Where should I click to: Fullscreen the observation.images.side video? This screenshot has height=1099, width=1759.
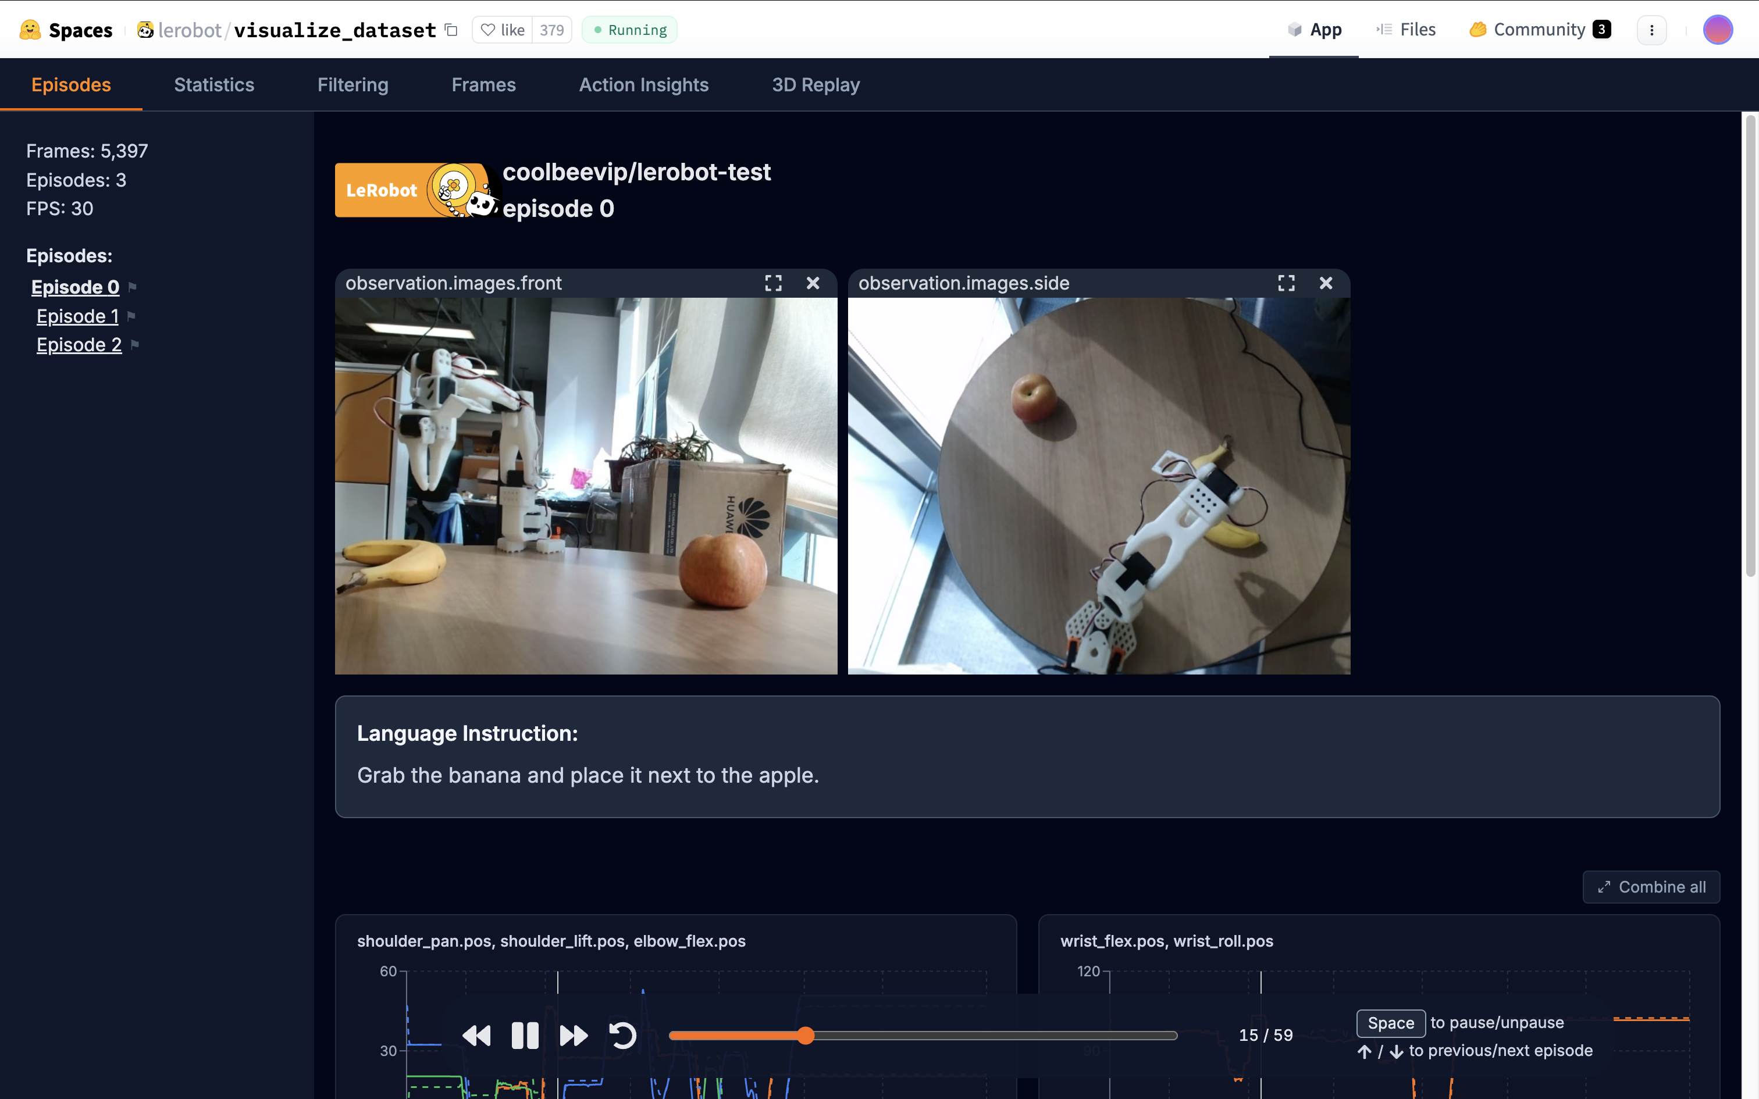1286,284
